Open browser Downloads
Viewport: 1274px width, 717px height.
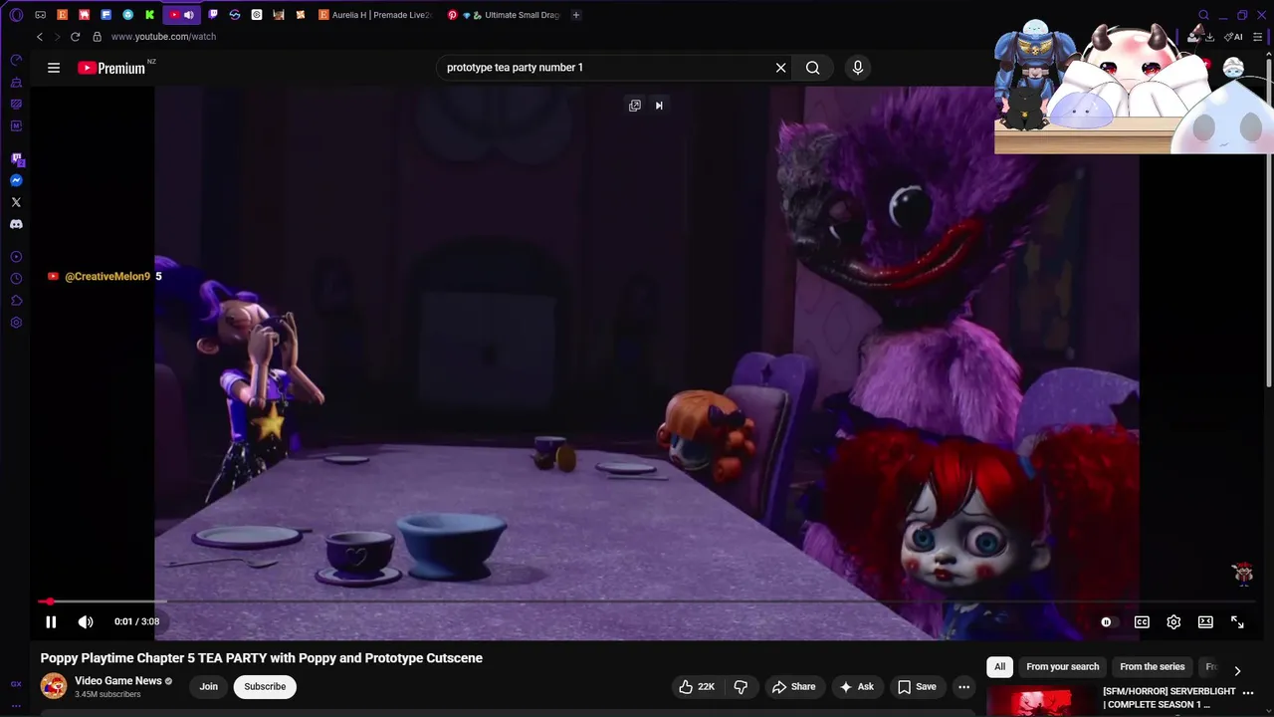[x=1210, y=37]
